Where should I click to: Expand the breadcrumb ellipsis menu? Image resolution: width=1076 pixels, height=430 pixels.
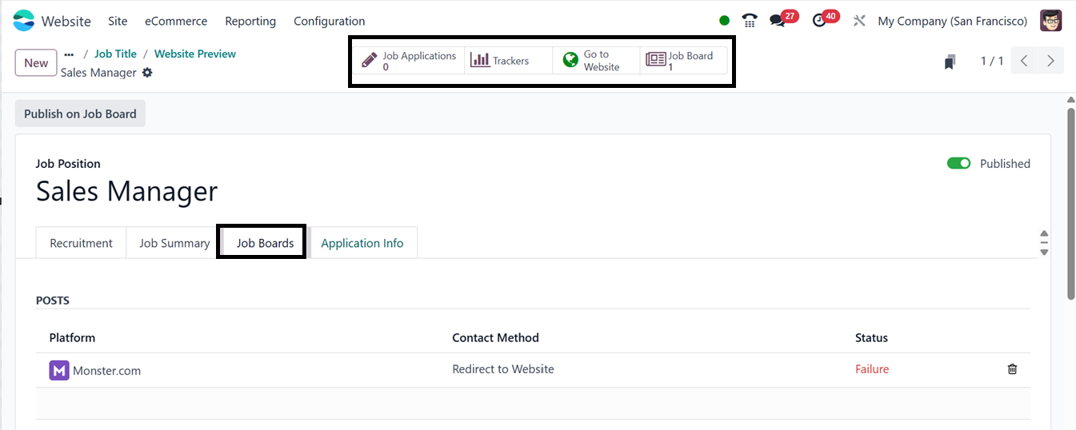pyautogui.click(x=70, y=54)
